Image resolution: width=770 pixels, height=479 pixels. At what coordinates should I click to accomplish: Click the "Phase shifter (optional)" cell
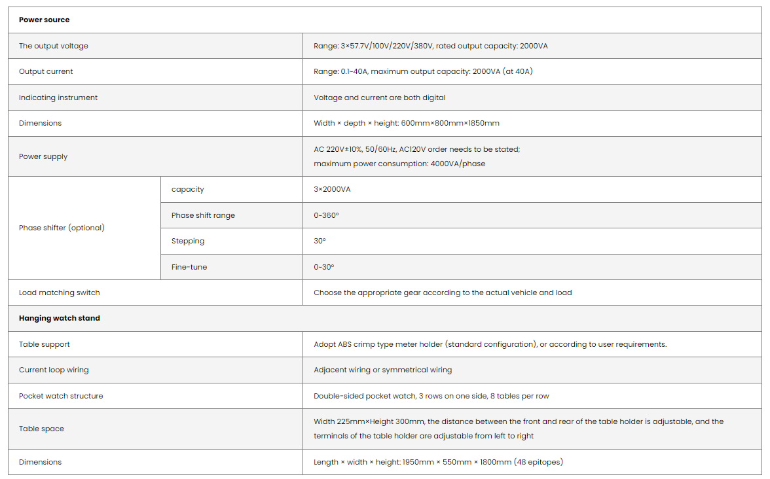(x=62, y=228)
